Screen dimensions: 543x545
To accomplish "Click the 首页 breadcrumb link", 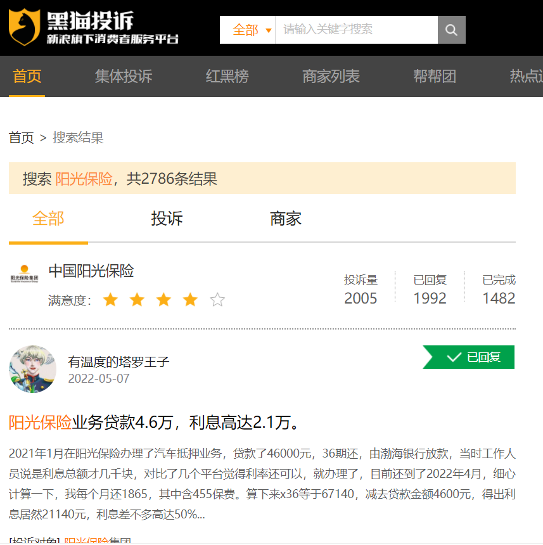I will point(21,138).
